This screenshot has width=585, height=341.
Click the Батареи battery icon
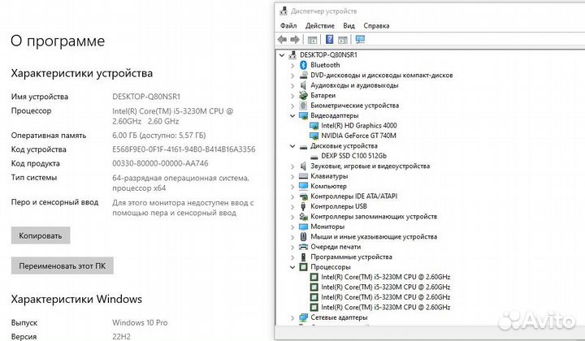tap(303, 96)
